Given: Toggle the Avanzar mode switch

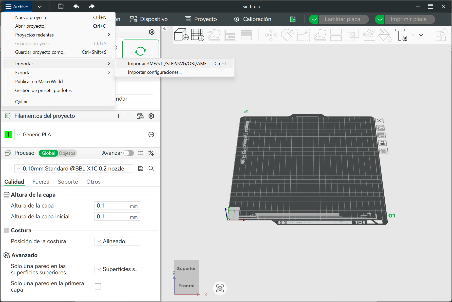Looking at the screenshot, I should pos(128,153).
